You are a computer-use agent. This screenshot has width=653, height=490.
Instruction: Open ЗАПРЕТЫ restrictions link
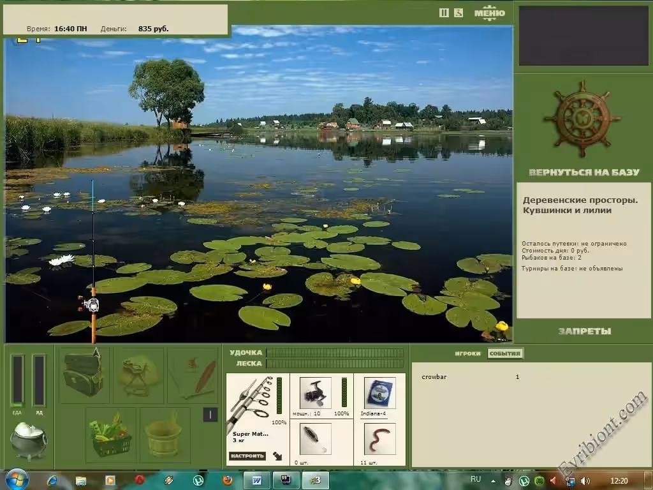pyautogui.click(x=584, y=331)
